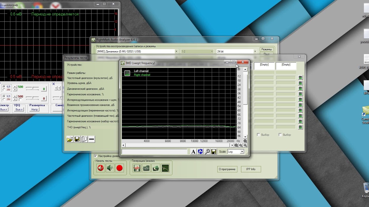Click the letter A text icon in IMD window
Screen dimensions: 369x207
click(193, 152)
